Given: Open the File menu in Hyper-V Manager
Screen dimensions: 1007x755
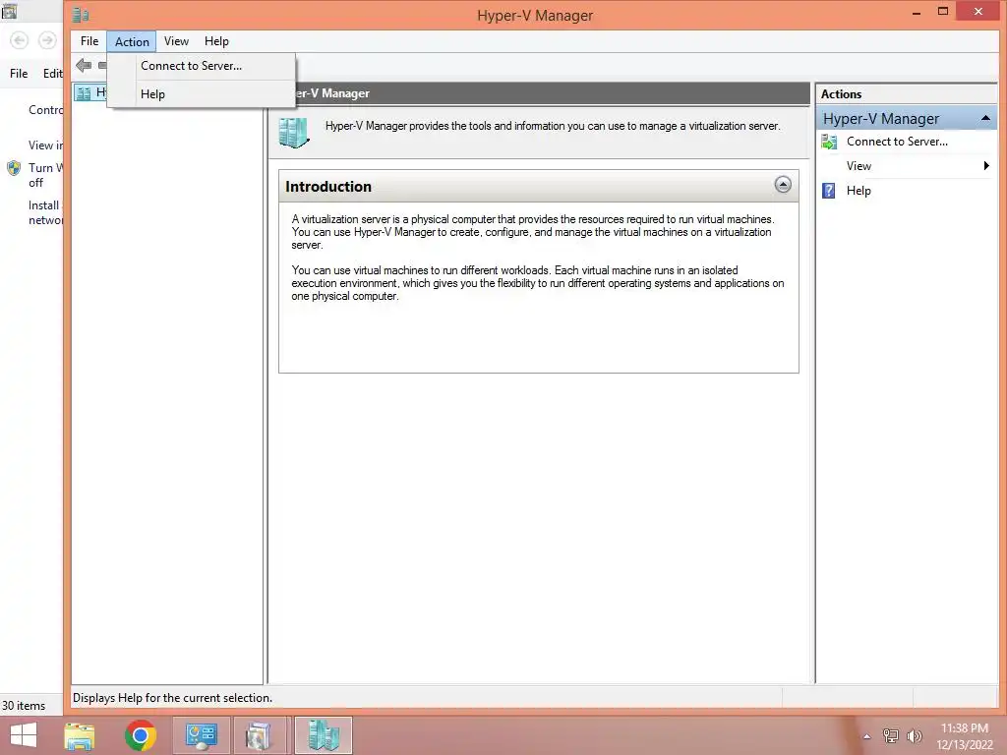Looking at the screenshot, I should point(89,41).
